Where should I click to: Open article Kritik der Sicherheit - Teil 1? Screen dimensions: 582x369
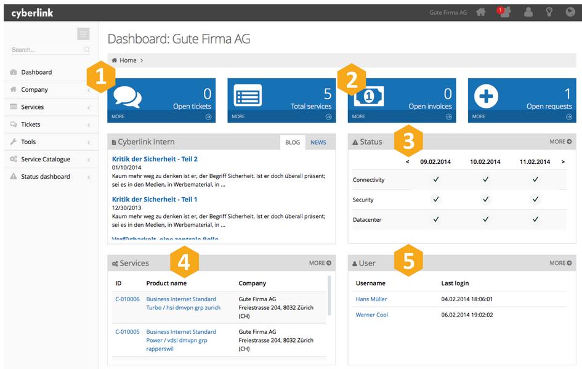click(x=155, y=200)
